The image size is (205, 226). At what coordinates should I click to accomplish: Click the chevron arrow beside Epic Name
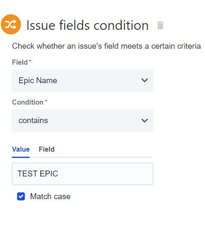tap(145, 80)
